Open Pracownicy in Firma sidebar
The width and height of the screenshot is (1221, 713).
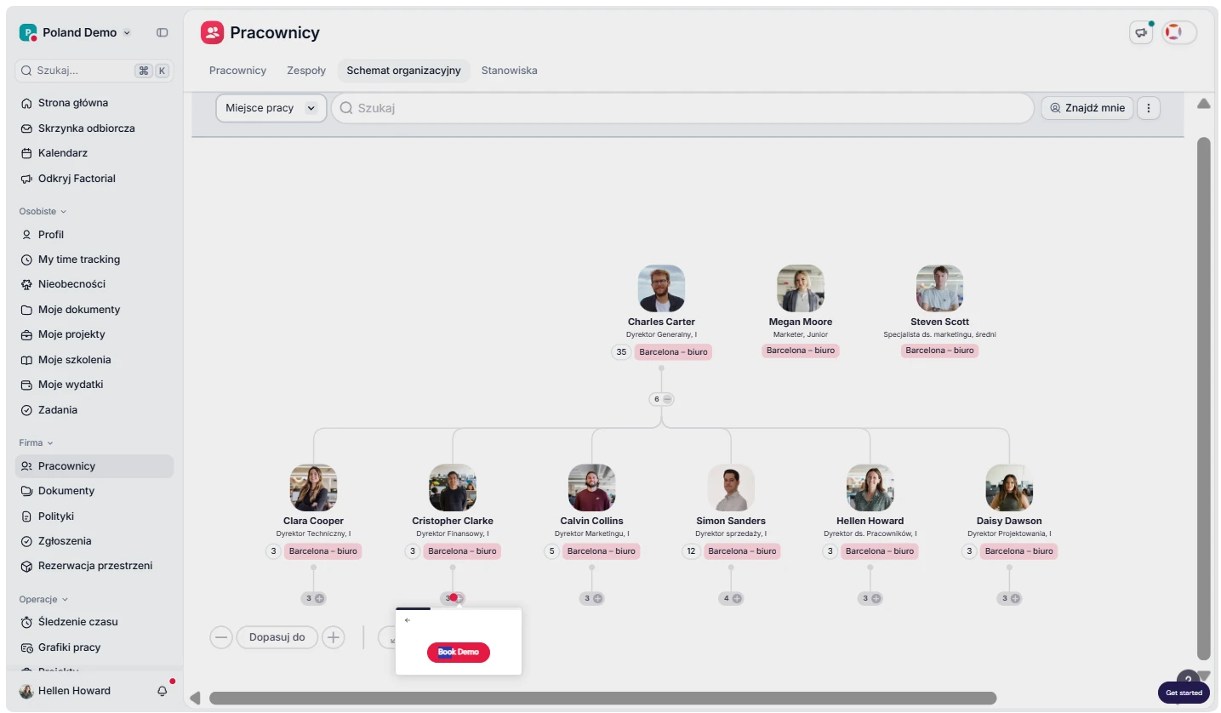click(94, 466)
